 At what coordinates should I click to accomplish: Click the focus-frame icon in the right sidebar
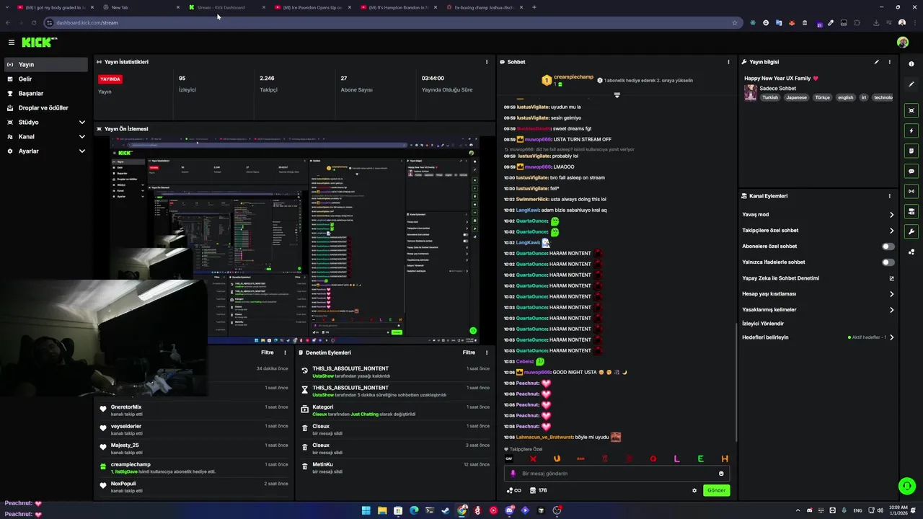point(911,110)
